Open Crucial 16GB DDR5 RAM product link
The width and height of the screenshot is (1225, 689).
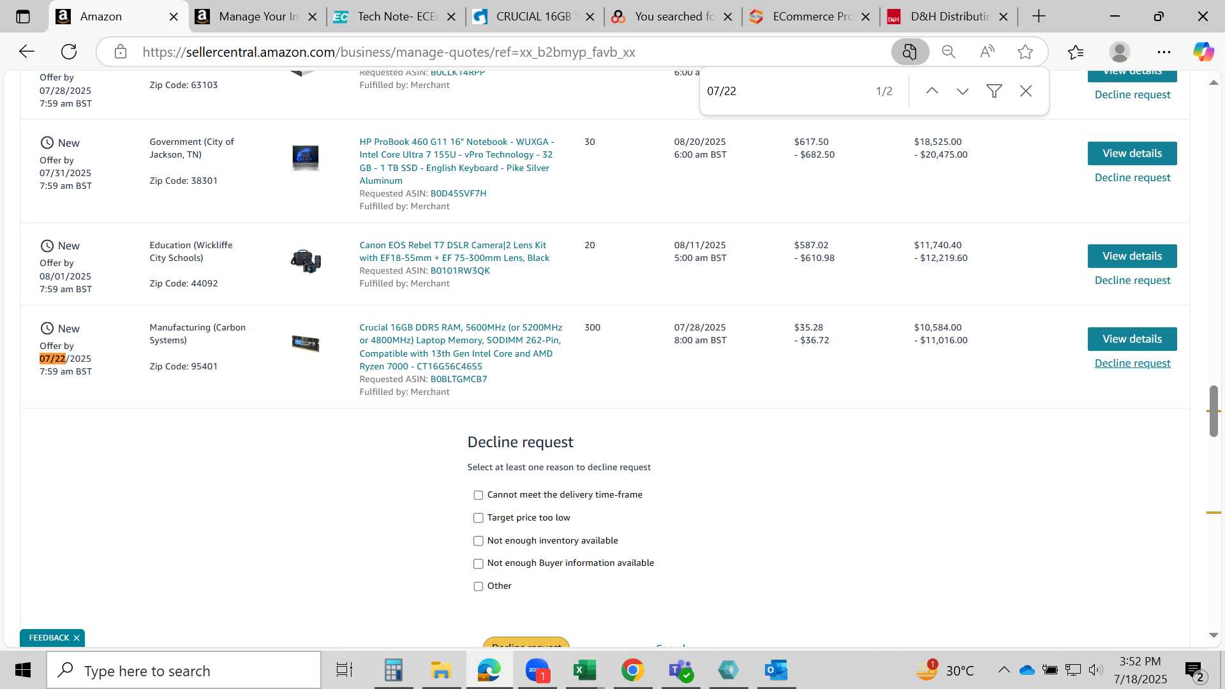461,346
